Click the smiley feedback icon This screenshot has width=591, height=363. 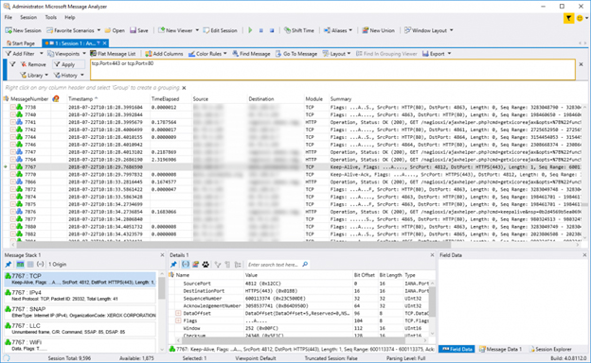click(x=580, y=18)
